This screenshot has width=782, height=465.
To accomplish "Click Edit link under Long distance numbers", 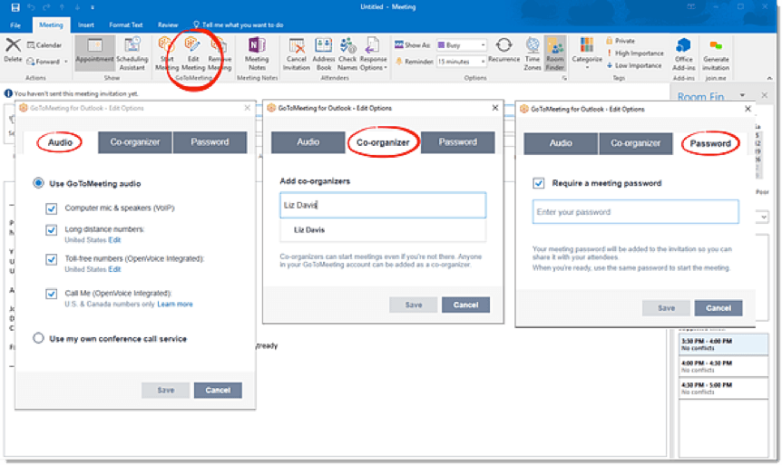I will click(x=114, y=240).
